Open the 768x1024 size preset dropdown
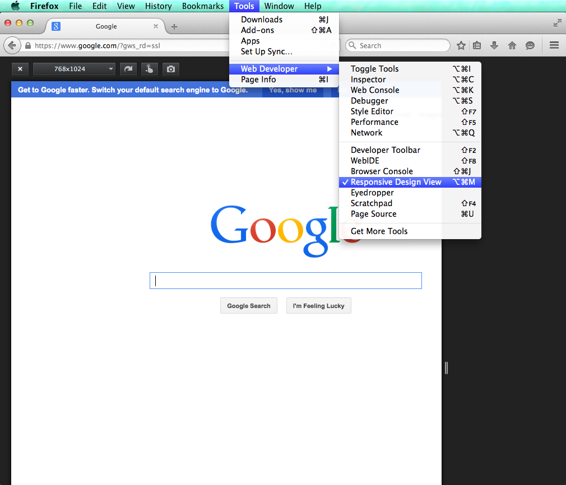The height and width of the screenshot is (485, 566). [x=74, y=69]
